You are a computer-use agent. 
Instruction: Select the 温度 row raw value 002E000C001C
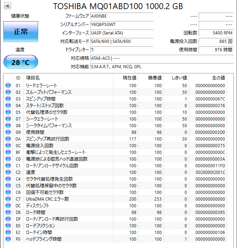(210, 172)
